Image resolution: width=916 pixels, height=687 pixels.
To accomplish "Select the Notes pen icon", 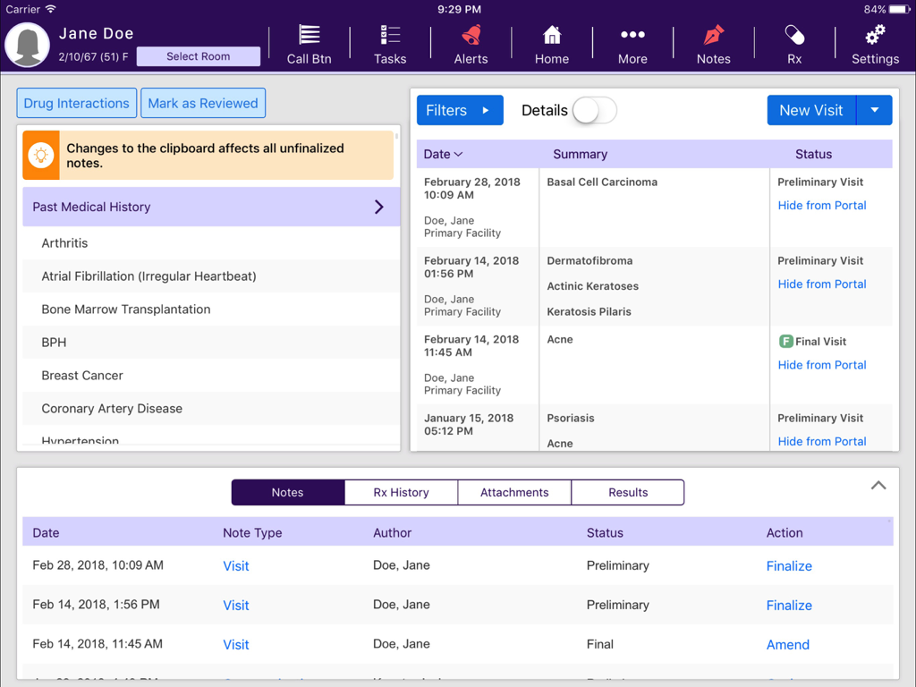I will pos(713,43).
